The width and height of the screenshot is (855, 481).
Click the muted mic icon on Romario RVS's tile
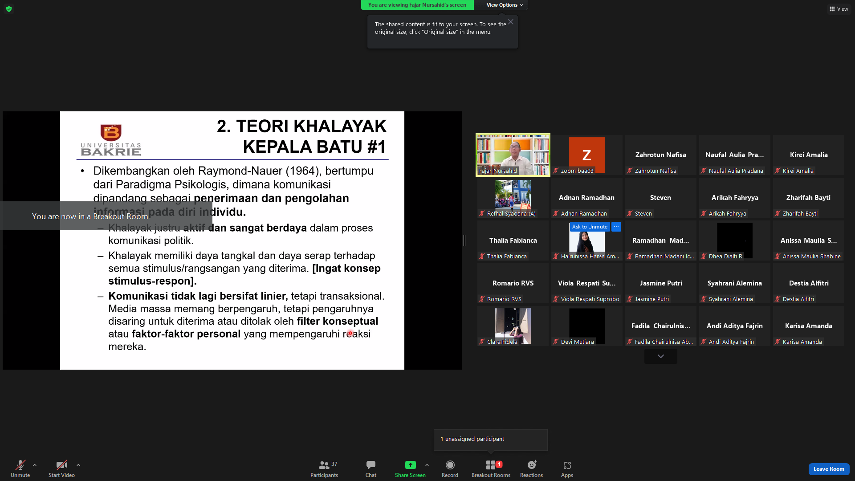(482, 299)
